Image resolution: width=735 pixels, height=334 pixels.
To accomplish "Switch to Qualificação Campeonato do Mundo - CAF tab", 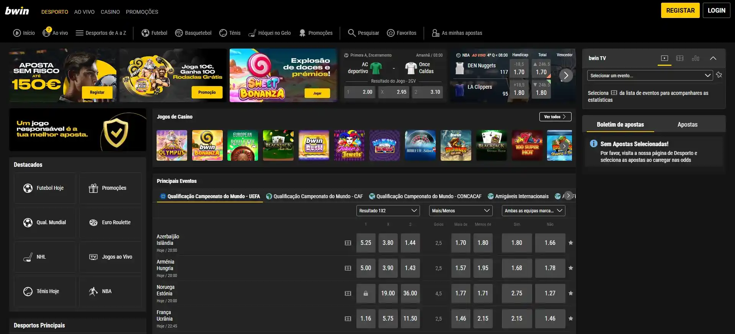I will [314, 196].
